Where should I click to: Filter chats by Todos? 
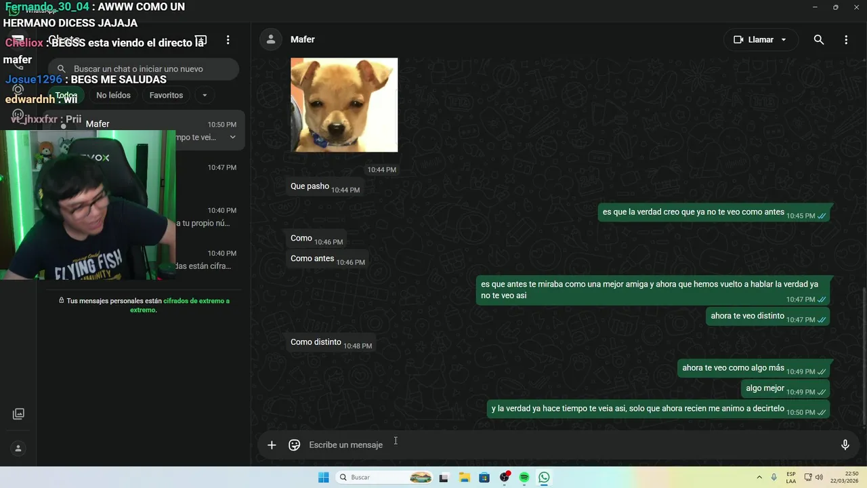tap(66, 96)
